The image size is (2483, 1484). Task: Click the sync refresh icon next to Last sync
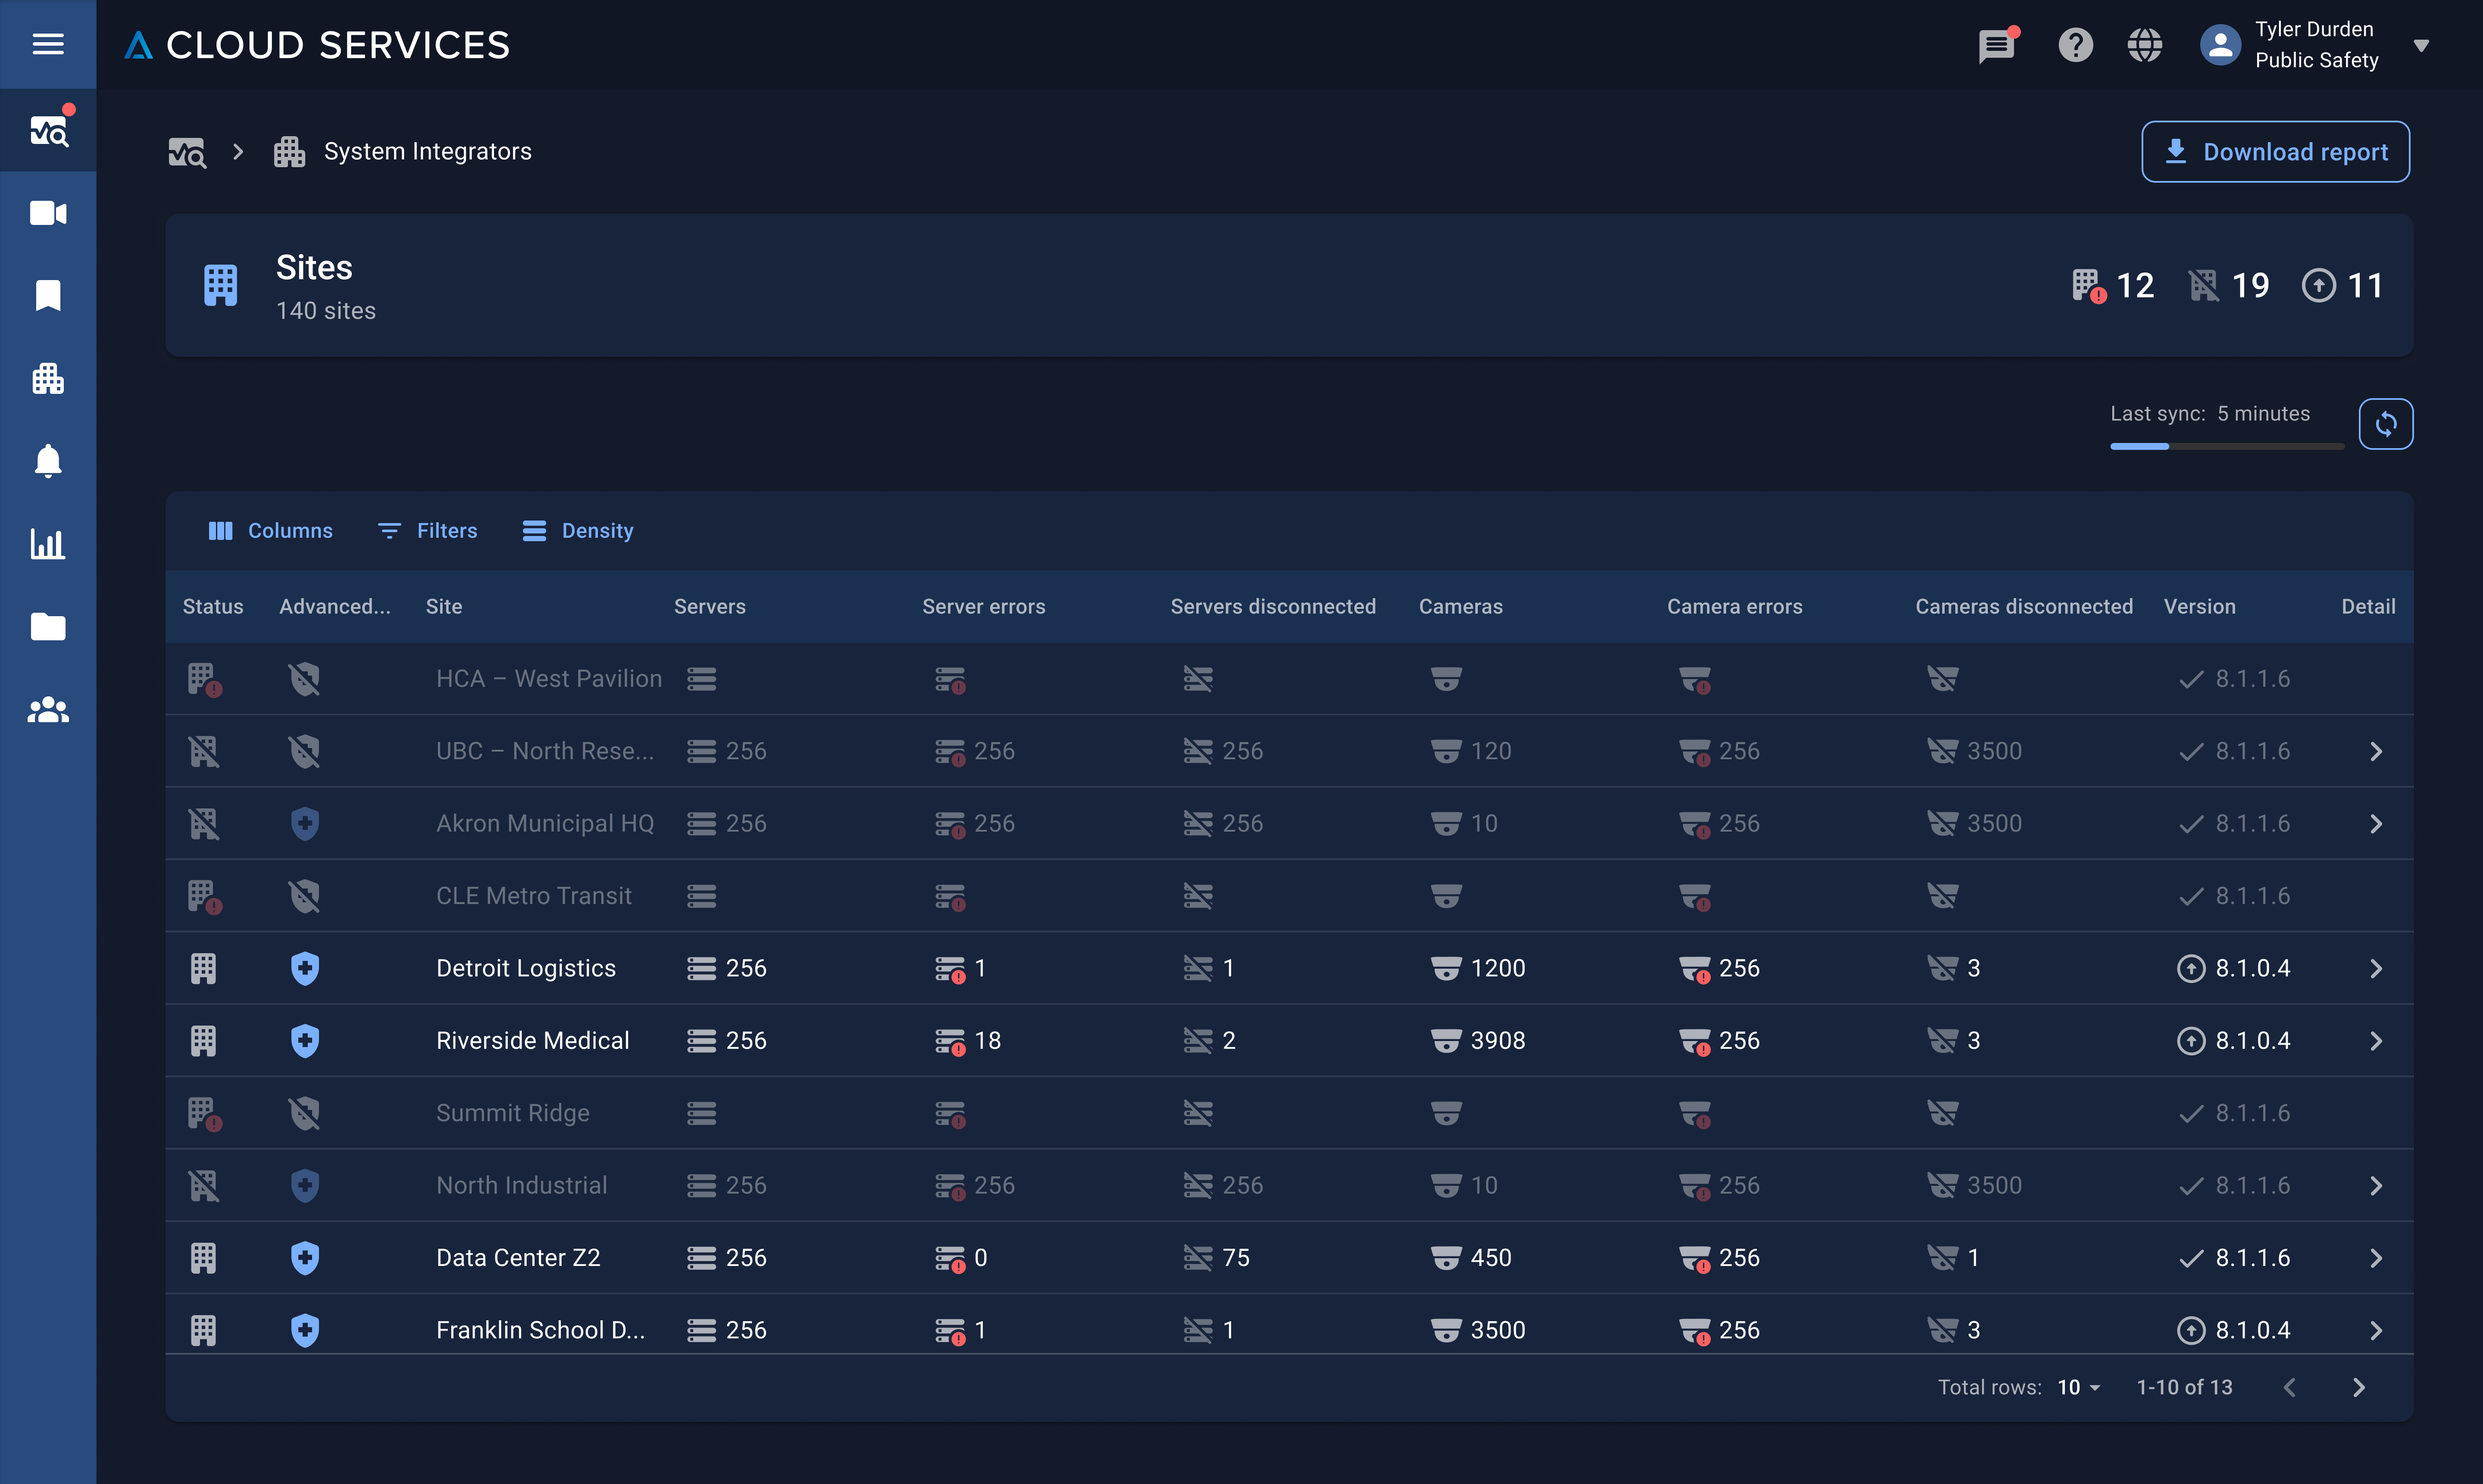pos(2387,424)
